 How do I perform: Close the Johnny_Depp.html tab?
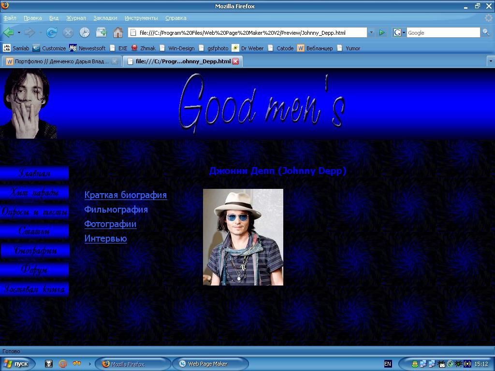click(x=235, y=61)
